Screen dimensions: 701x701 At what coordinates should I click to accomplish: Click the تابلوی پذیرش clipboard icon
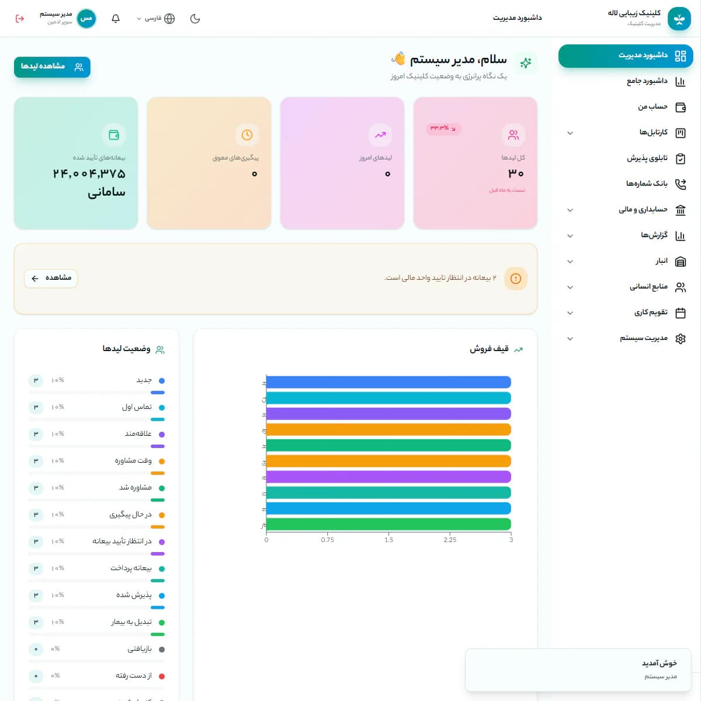click(x=681, y=159)
